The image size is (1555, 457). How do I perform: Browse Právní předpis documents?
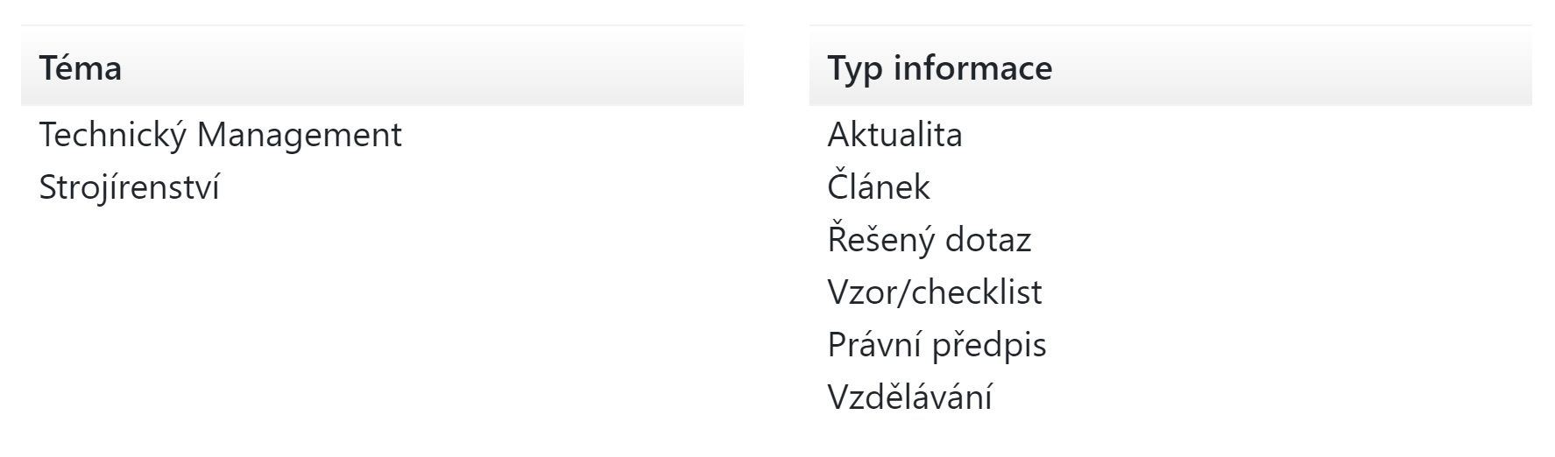point(937,344)
